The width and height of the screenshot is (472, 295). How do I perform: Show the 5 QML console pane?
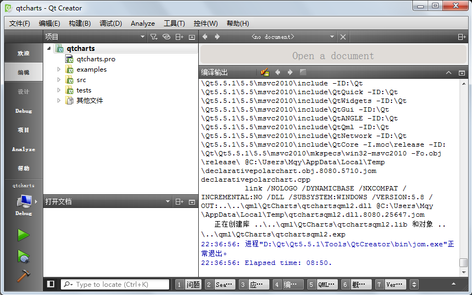tap(322, 285)
